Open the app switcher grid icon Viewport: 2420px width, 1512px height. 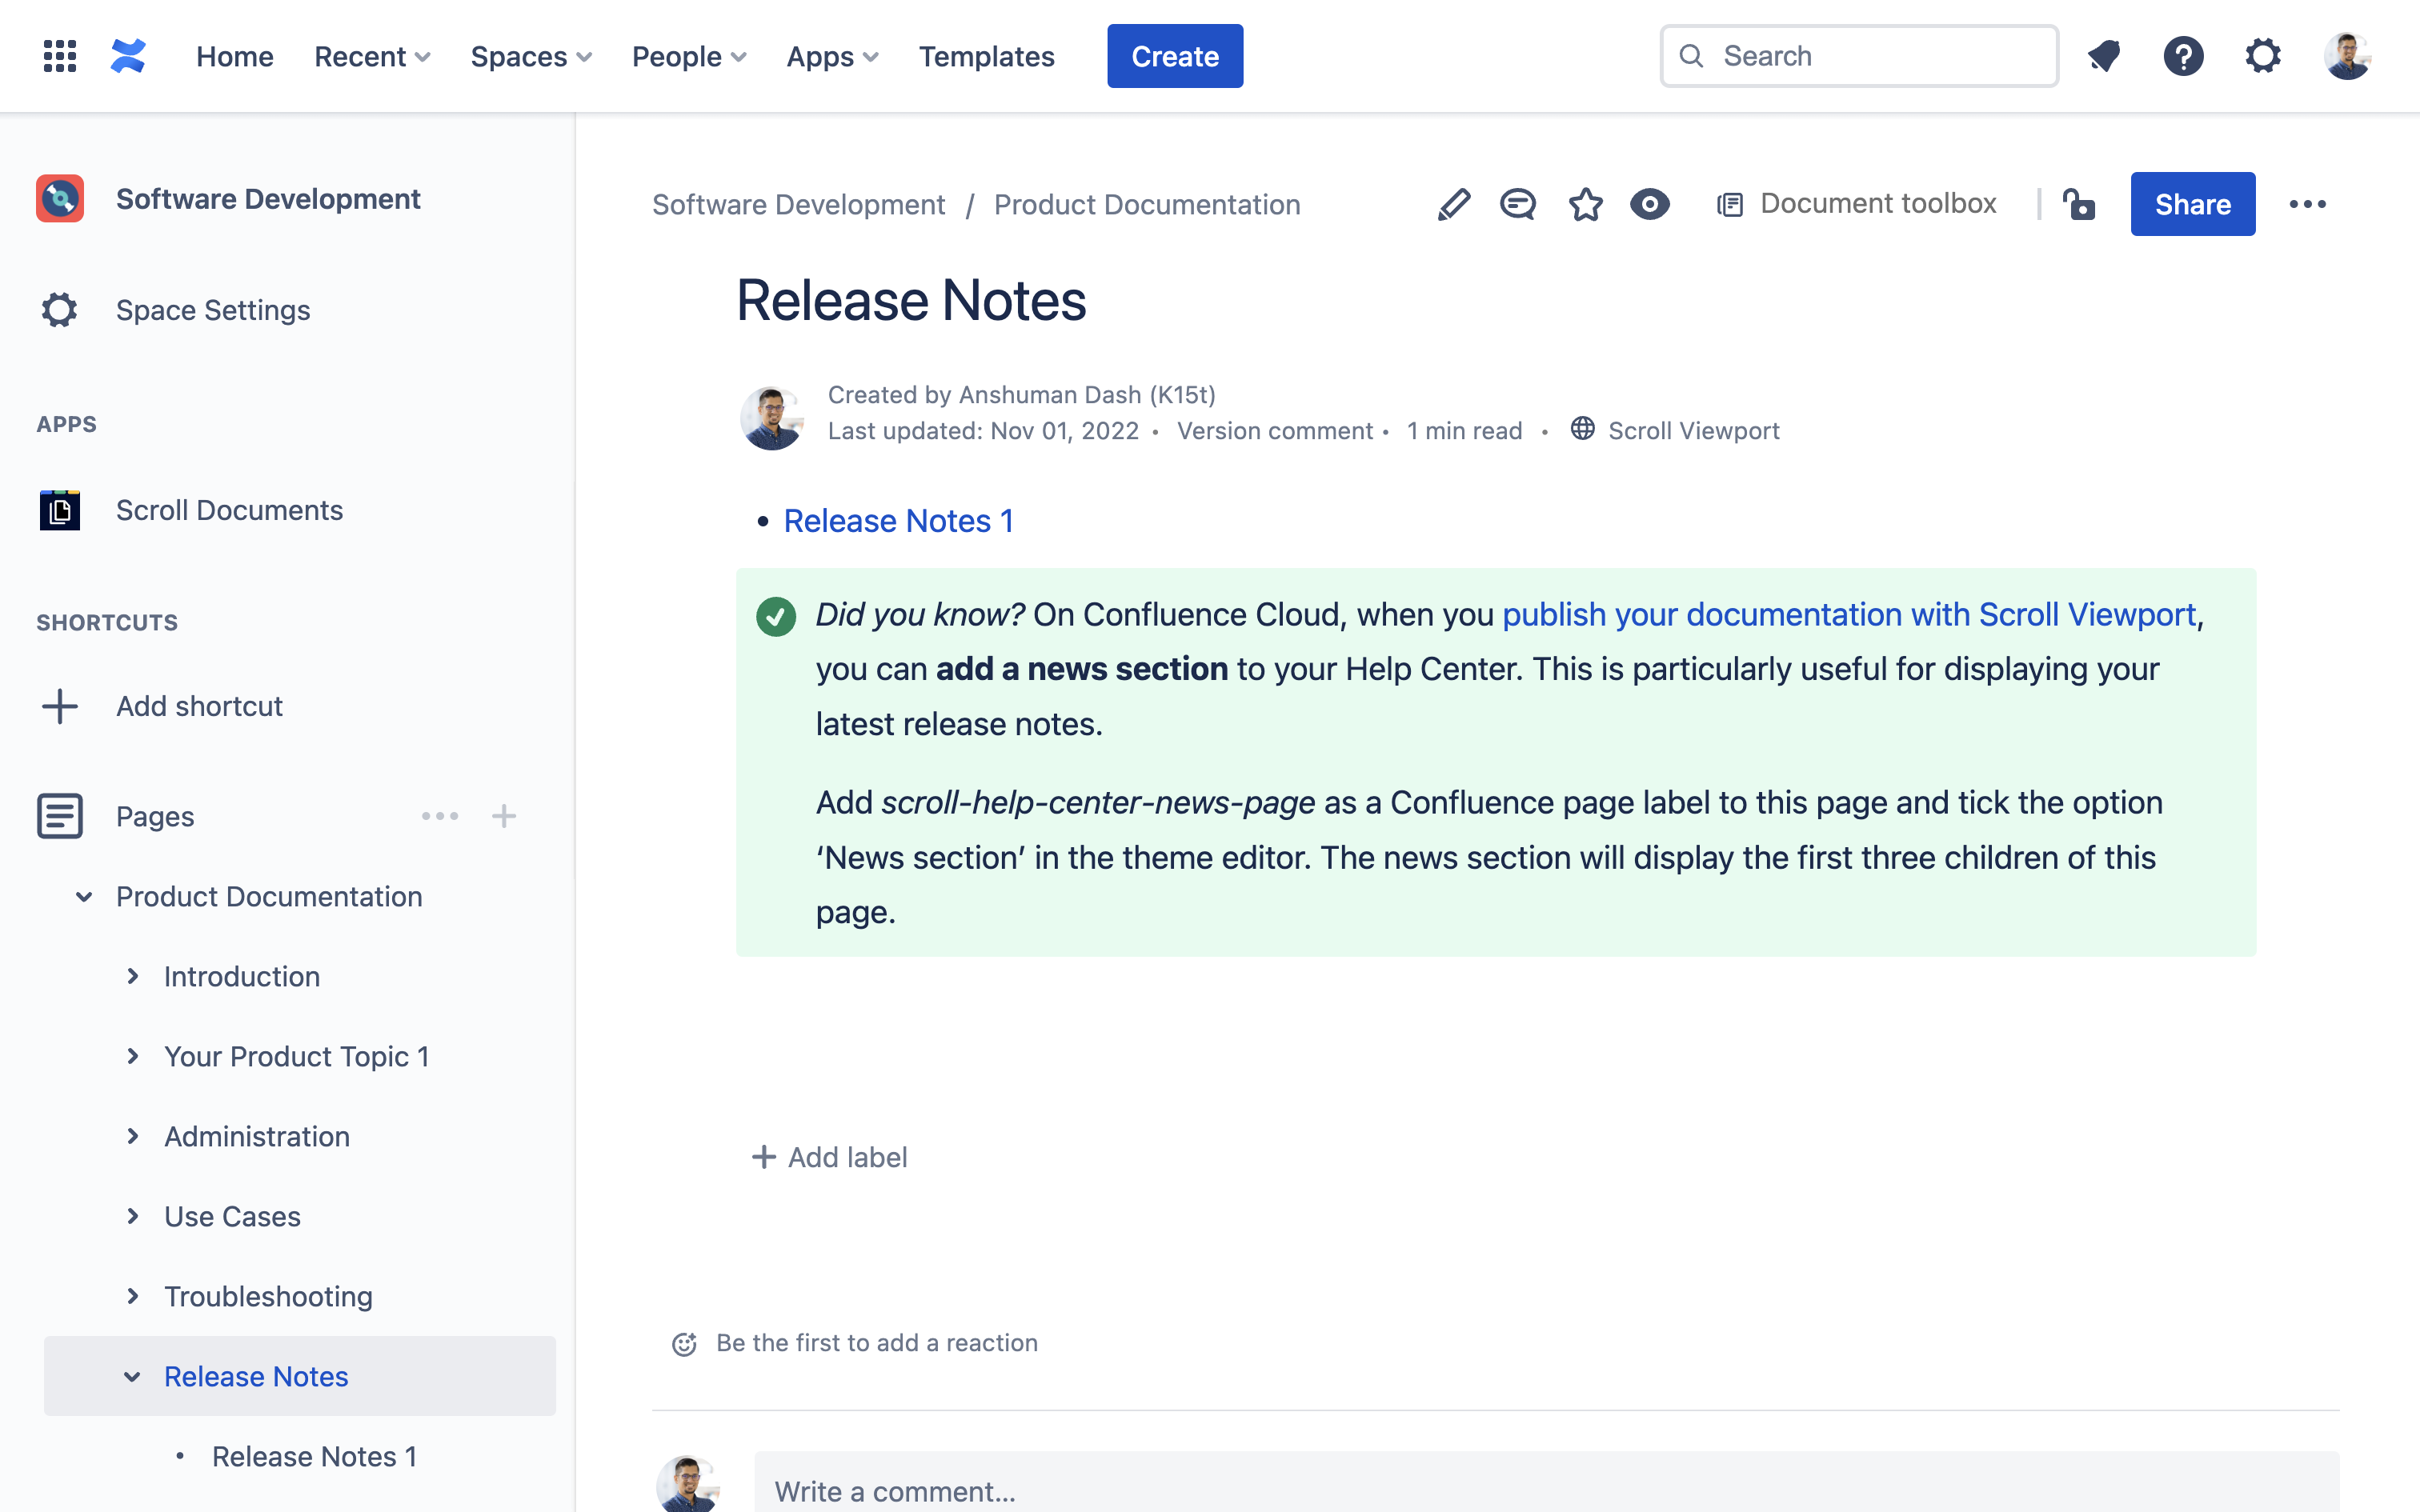60,56
